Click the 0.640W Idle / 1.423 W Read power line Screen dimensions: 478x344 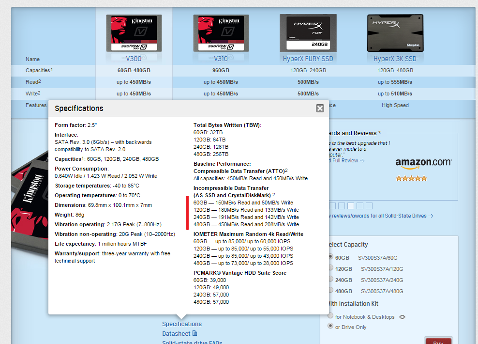click(x=106, y=176)
